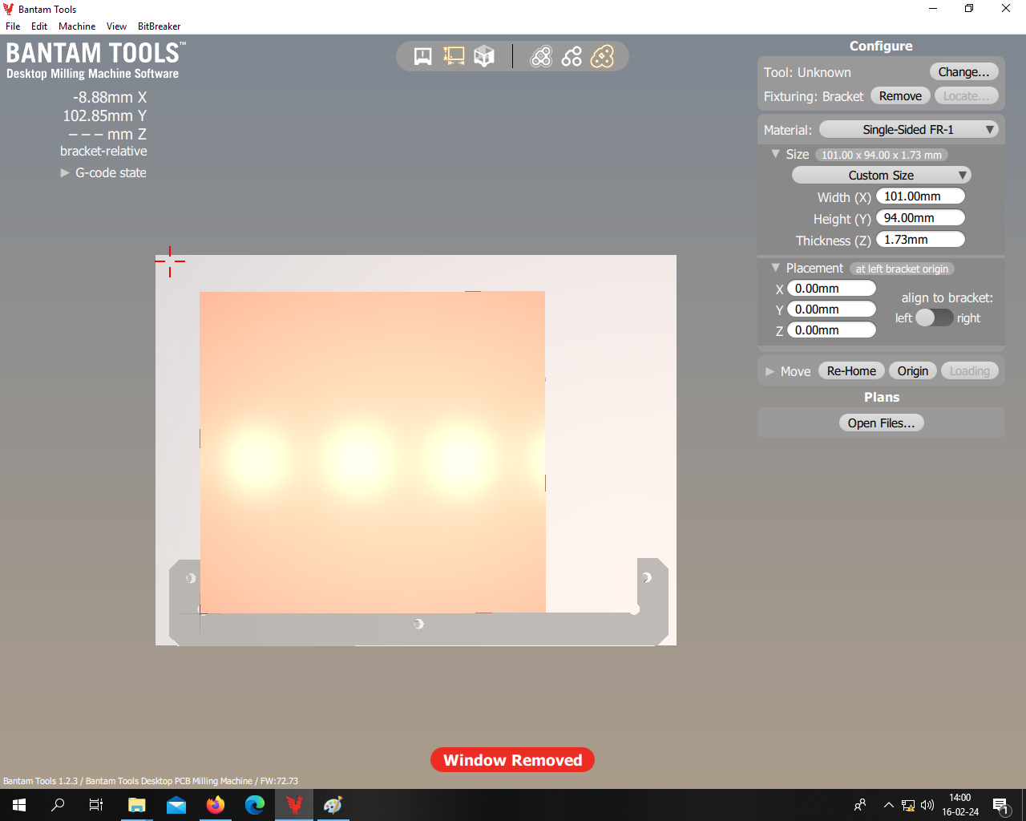Click Width (X) input field
Viewport: 1026px width, 821px height.
[920, 196]
